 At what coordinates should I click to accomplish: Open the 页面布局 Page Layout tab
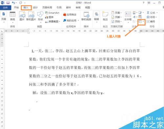(47, 8)
